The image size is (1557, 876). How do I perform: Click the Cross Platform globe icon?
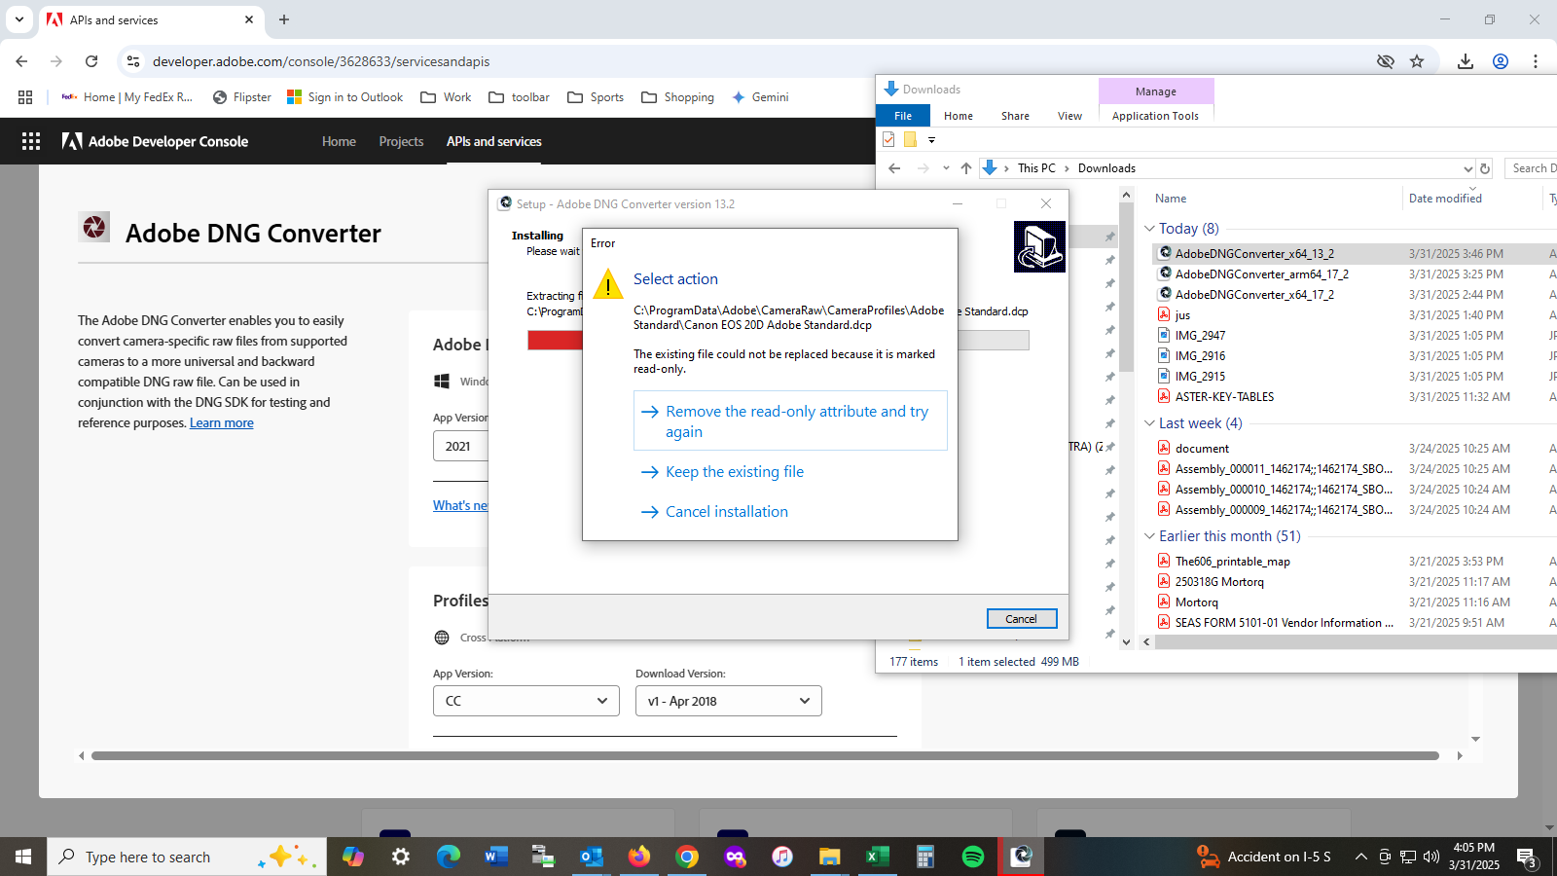443,638
